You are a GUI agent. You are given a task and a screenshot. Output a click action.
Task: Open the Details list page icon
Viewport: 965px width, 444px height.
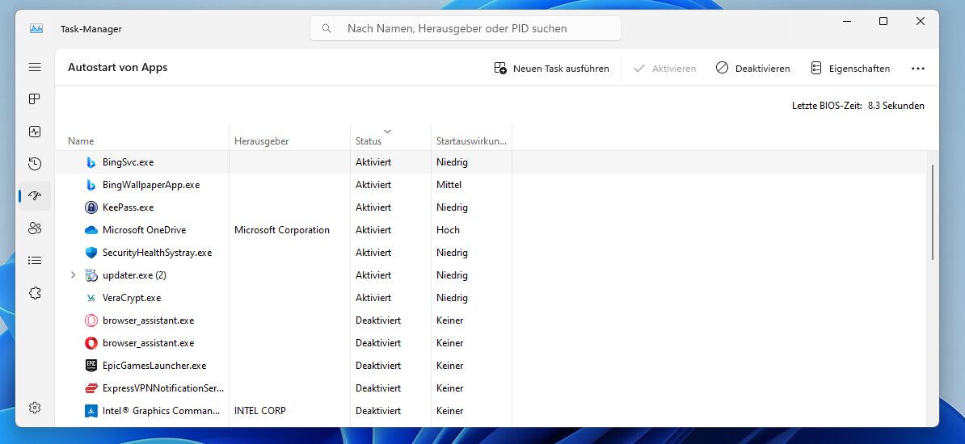pyautogui.click(x=35, y=261)
